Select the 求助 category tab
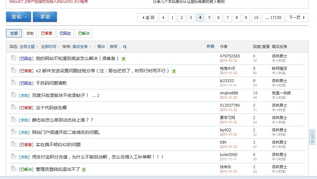 (30, 33)
